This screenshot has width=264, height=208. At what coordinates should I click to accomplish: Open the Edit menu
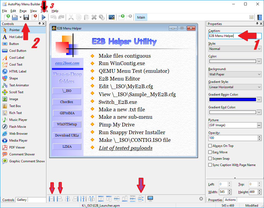[13, 11]
